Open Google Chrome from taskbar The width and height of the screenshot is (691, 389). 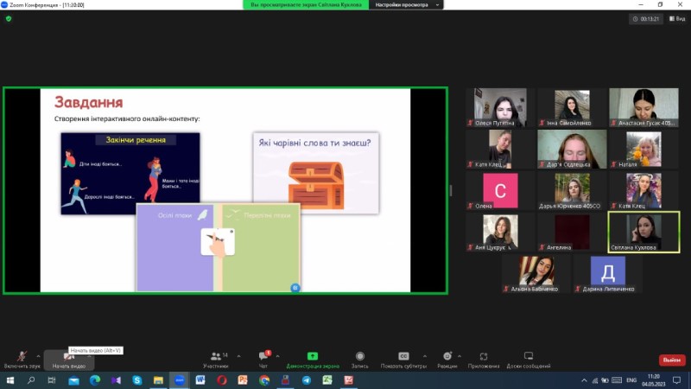pos(264,380)
